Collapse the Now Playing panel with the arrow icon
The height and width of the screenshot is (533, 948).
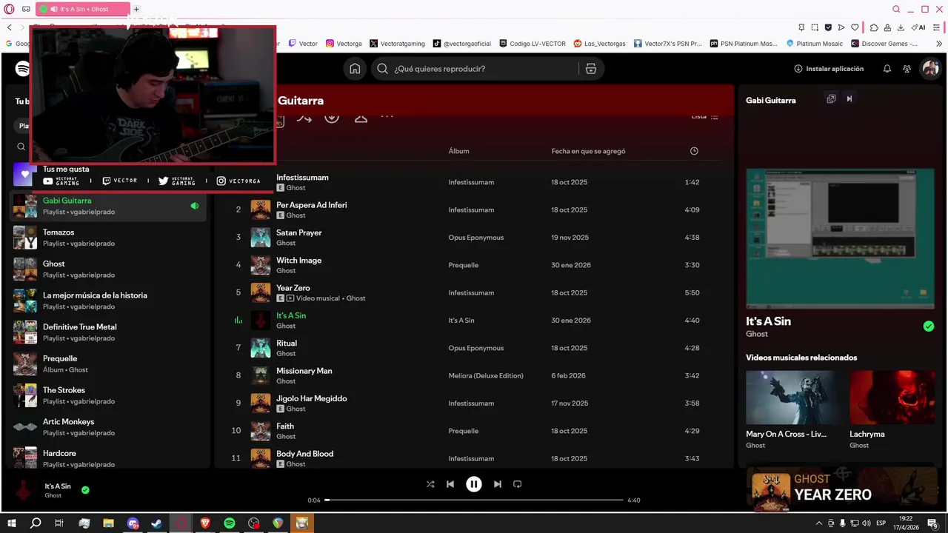(849, 99)
